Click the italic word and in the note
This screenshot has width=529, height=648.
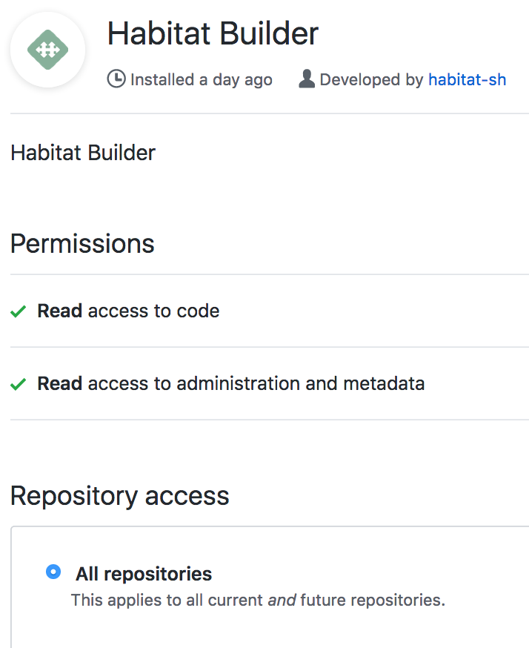point(282,600)
